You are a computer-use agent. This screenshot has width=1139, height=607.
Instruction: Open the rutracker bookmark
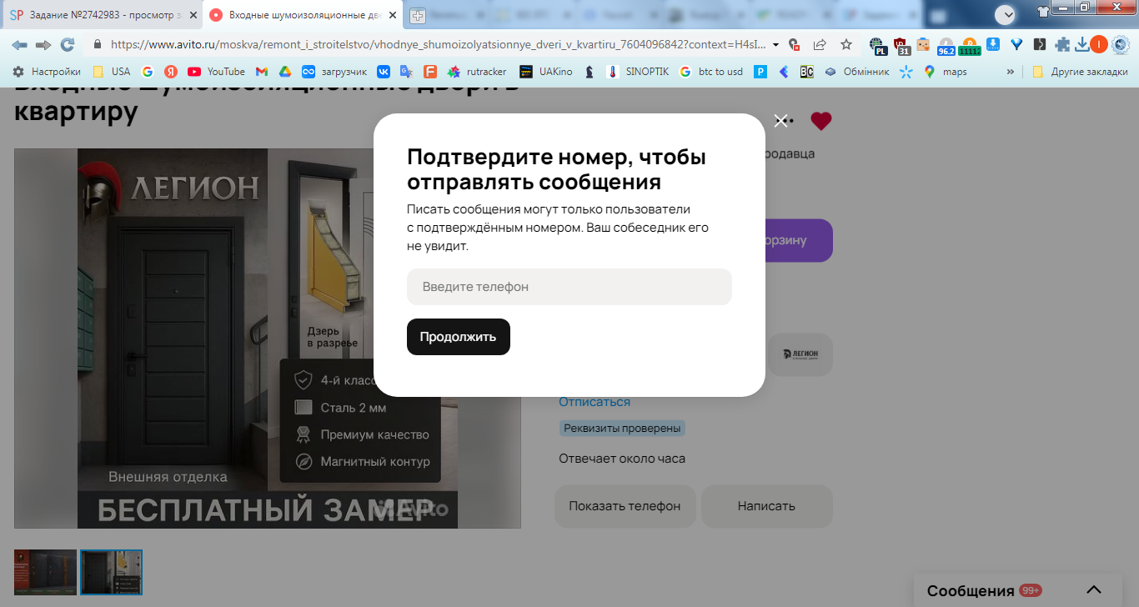pos(477,72)
